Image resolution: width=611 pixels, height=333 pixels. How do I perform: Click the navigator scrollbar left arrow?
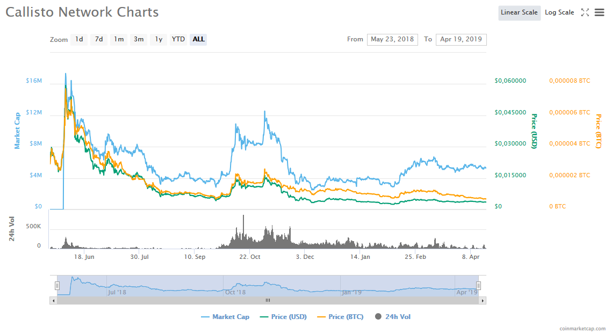click(53, 301)
